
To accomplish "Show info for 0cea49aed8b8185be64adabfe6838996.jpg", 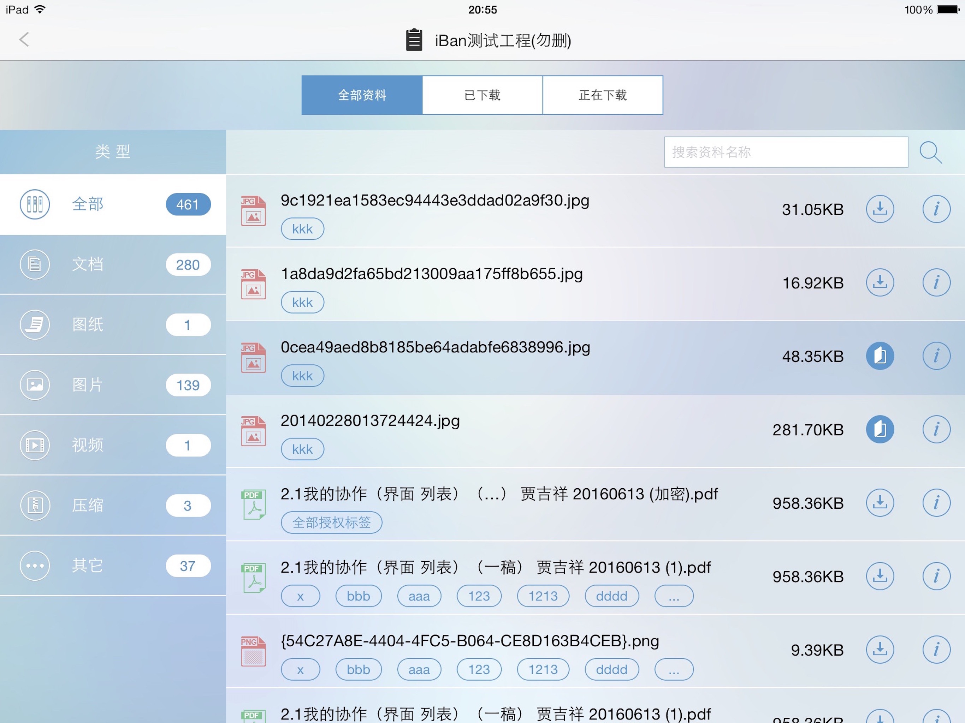I will [936, 356].
